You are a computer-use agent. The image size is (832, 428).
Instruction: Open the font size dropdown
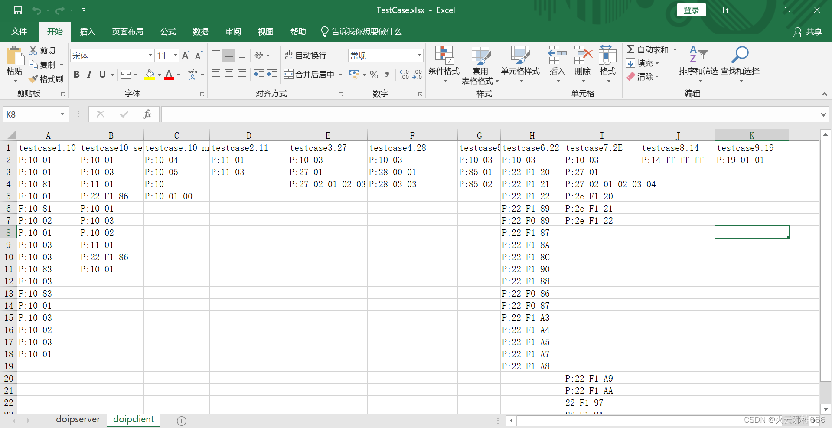[x=175, y=56]
